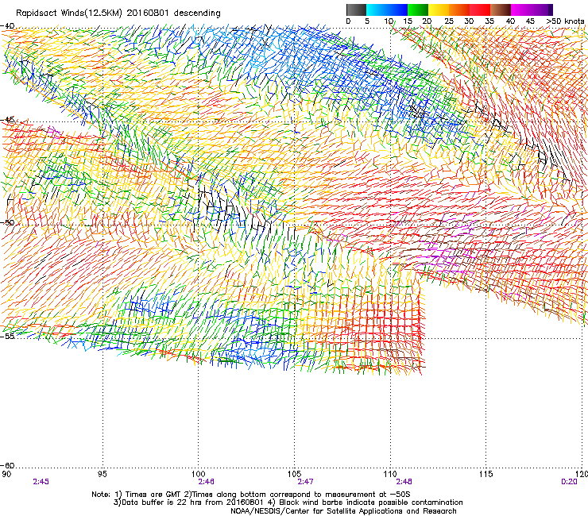The height and width of the screenshot is (516, 588).
Task: Click the 95 longitude axis label
Action: point(103,474)
